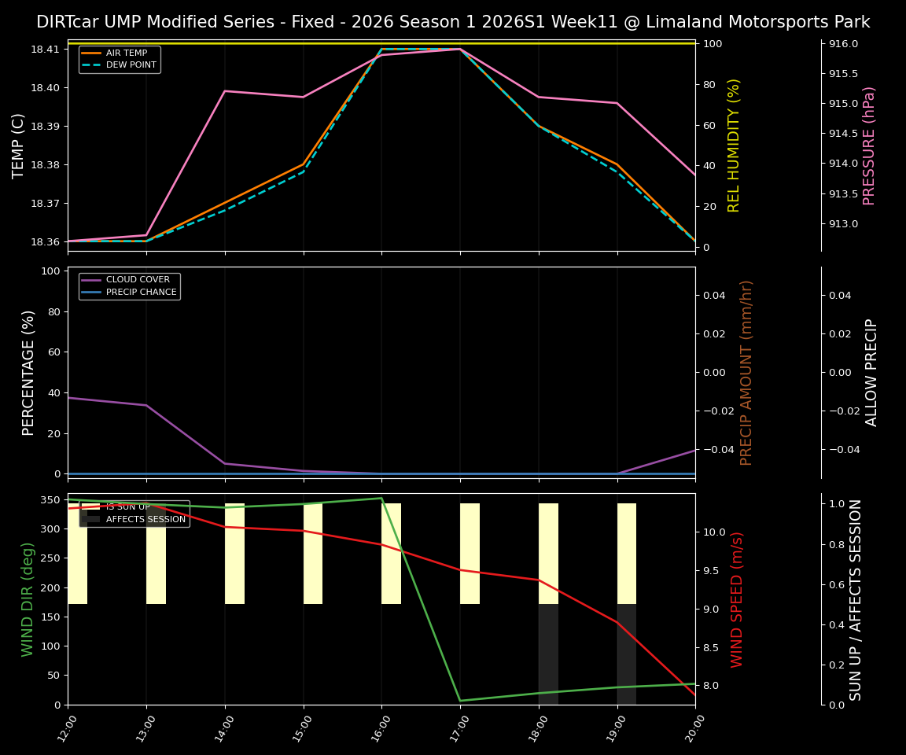Select the AIR TEMP legend line marker

pyautogui.click(x=92, y=53)
